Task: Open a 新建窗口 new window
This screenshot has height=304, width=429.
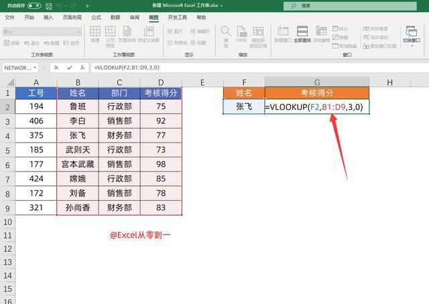Action: (x=283, y=34)
